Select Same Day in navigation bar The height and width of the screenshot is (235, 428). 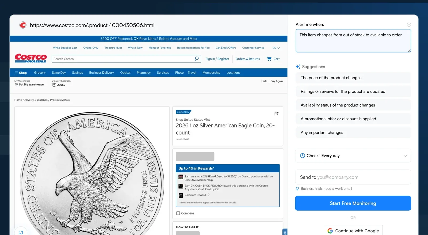coord(59,73)
